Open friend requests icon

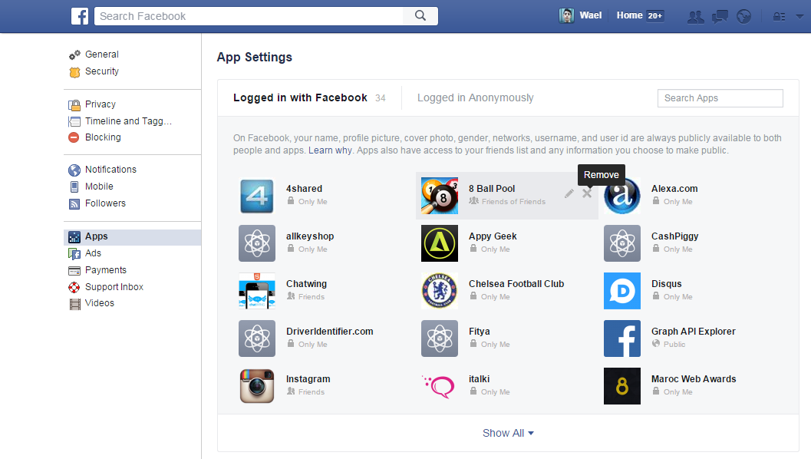tap(696, 17)
